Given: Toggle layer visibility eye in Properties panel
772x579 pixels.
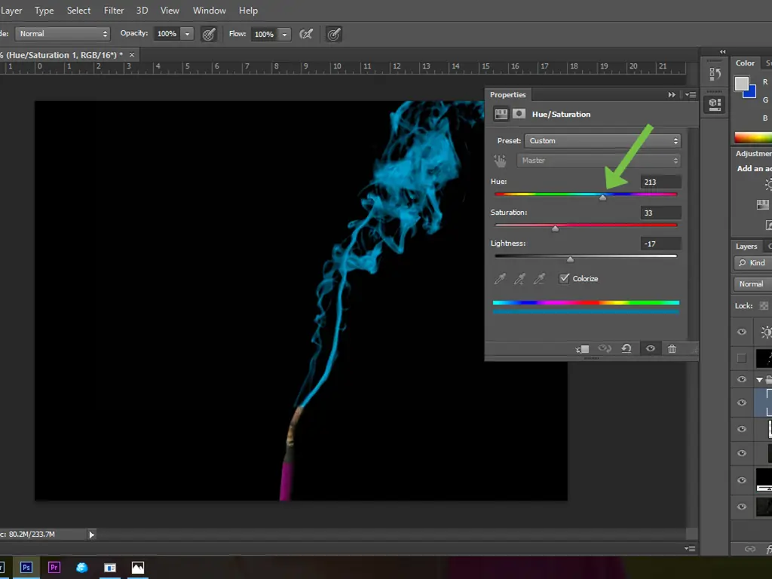Looking at the screenshot, I should 651,348.
